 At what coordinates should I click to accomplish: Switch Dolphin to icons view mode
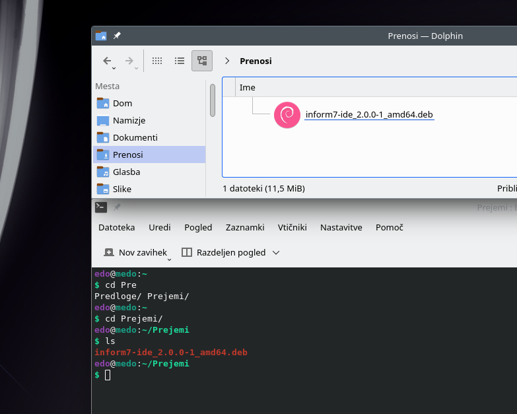(x=157, y=61)
